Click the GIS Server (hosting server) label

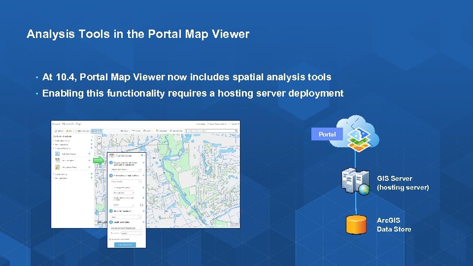(403, 183)
